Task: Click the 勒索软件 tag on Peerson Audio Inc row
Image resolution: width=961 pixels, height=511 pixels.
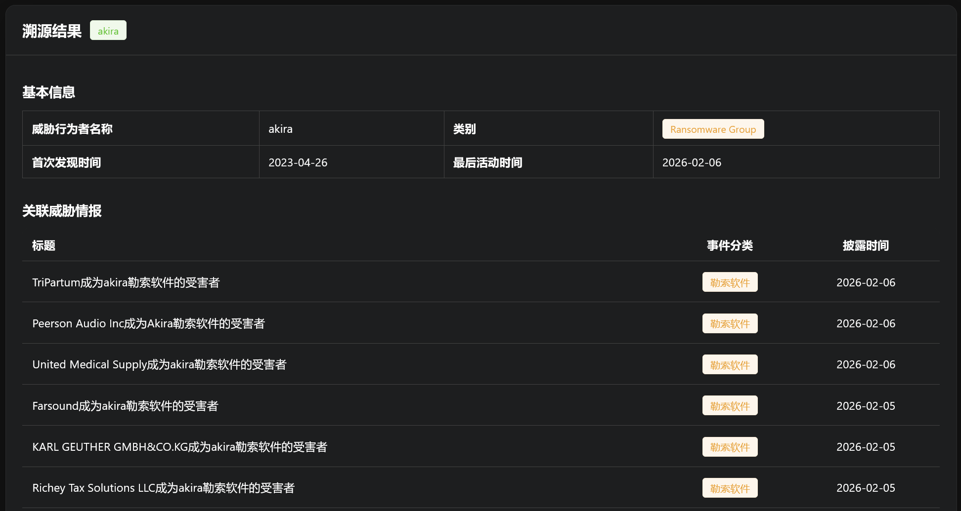Action: 730,323
